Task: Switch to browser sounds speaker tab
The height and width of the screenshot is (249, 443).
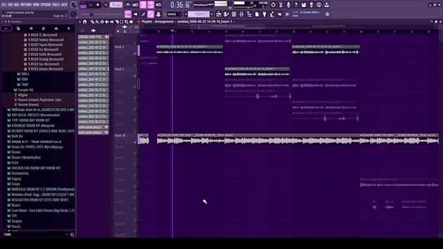Action: 31,28
